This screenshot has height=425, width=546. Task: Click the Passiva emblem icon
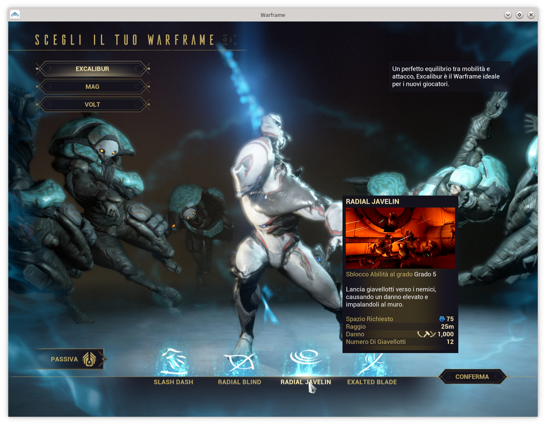click(x=89, y=359)
